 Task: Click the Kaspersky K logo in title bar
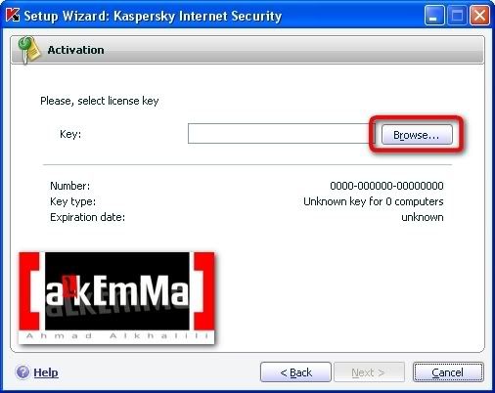(x=13, y=16)
